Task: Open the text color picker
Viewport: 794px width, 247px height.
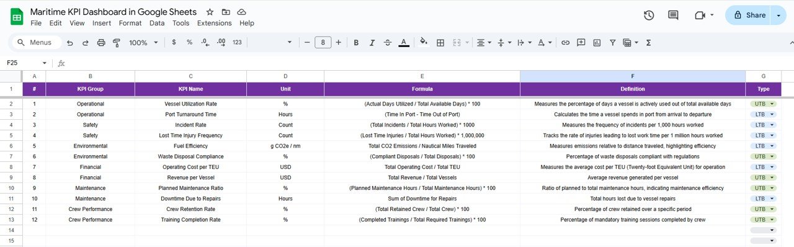Action: click(404, 43)
